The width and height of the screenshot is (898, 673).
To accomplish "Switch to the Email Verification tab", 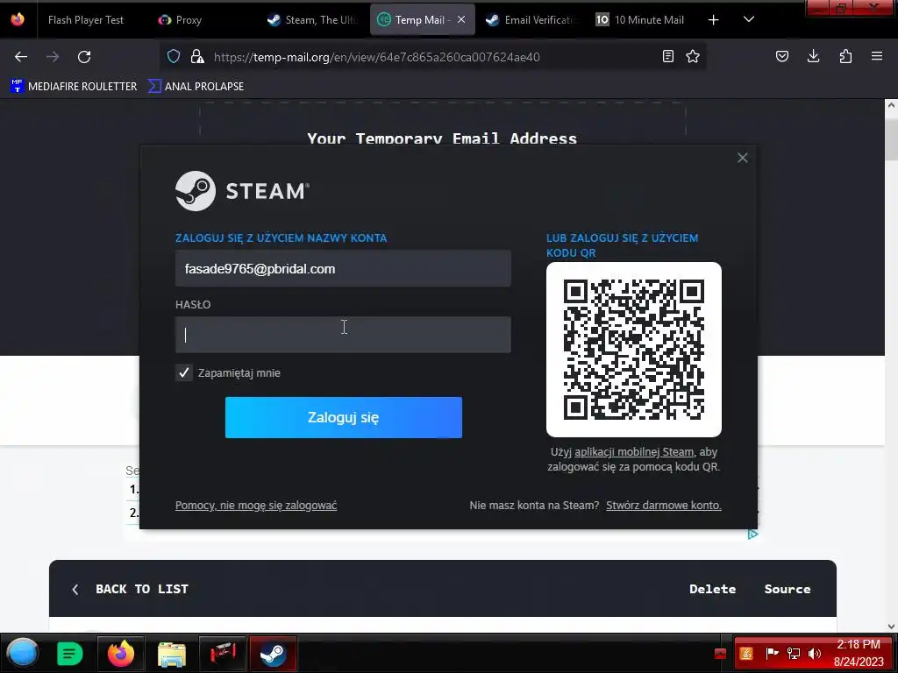I will [532, 20].
